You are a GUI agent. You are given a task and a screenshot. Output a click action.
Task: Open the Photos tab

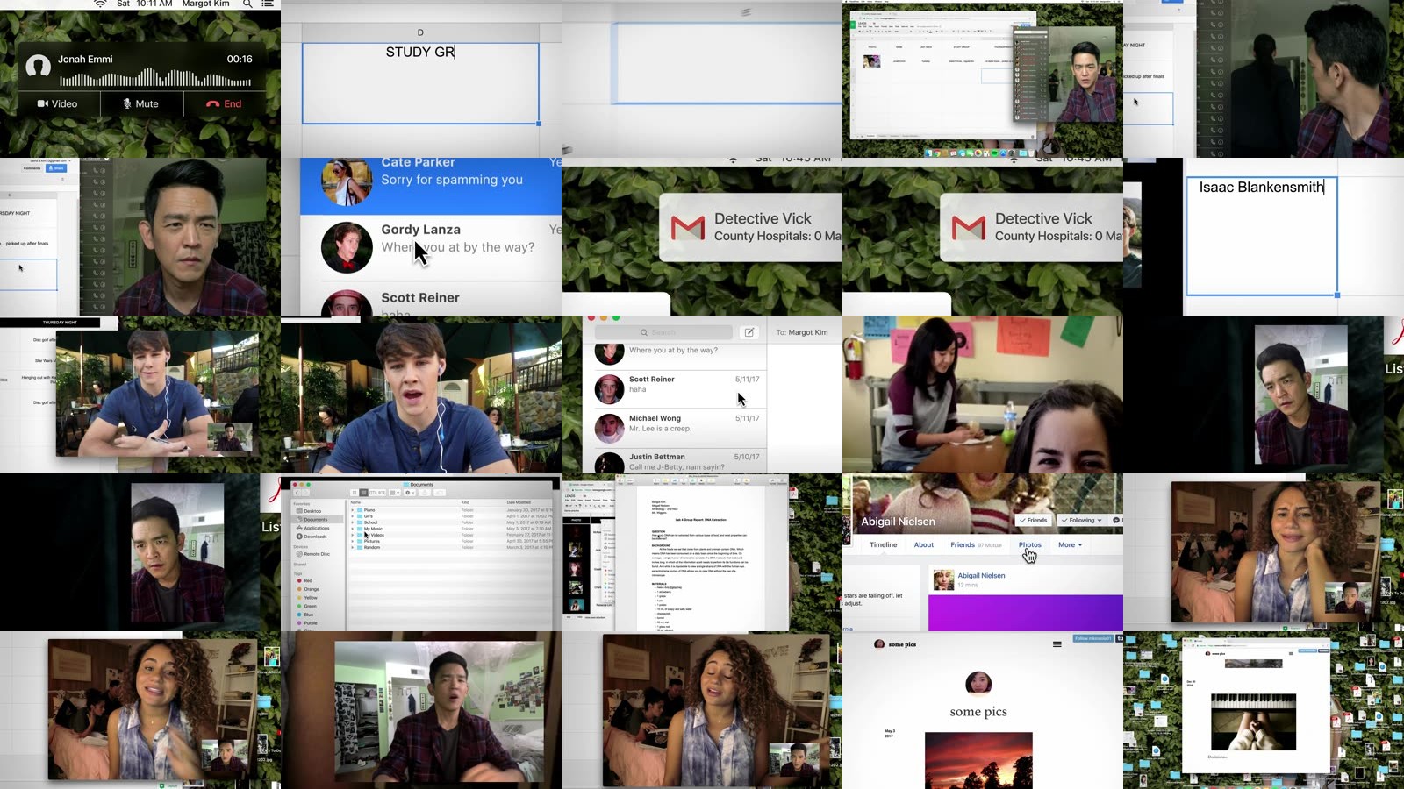[x=1030, y=544]
